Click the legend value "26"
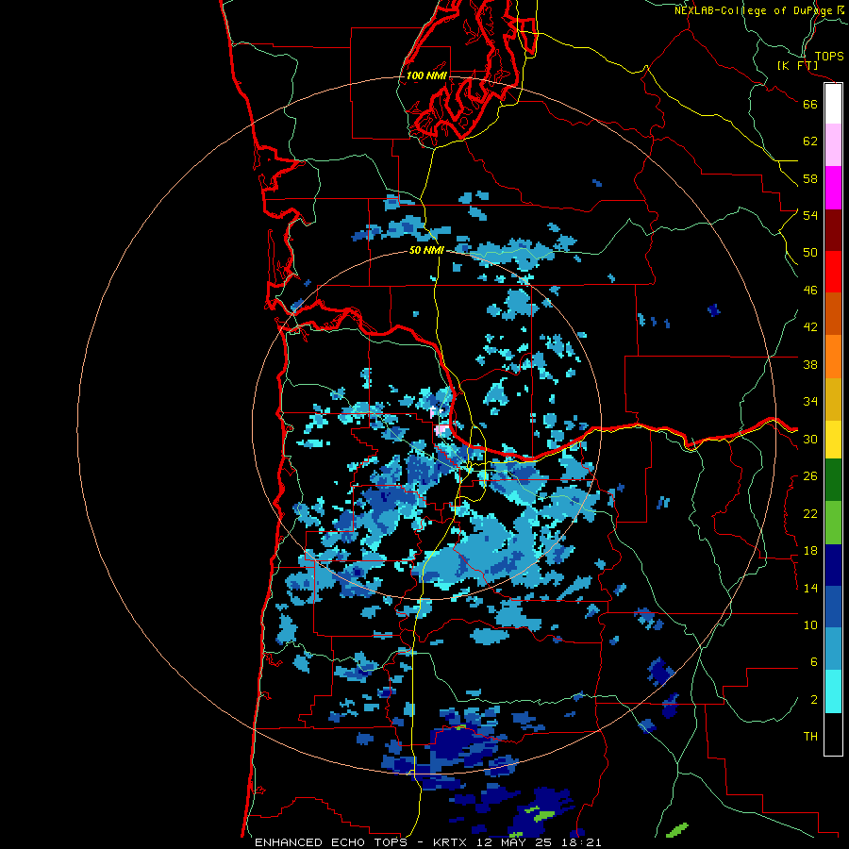 coord(810,476)
